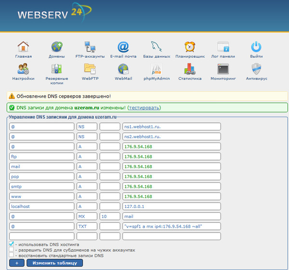289x270 pixels.
Task: Click the warning icon in DNS update notice
Action: pyautogui.click(x=12, y=96)
